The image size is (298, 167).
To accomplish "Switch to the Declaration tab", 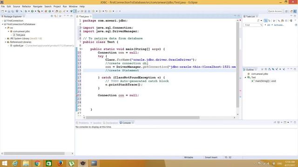I will [110, 123].
